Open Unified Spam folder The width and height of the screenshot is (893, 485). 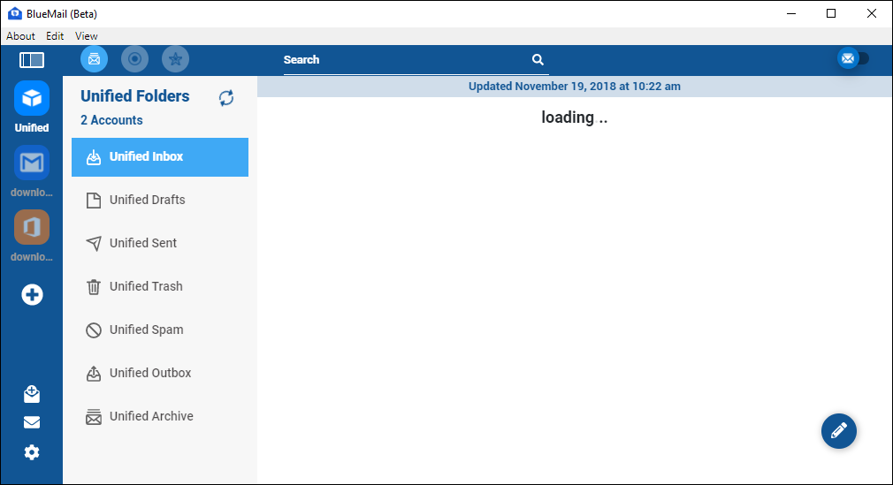point(160,330)
